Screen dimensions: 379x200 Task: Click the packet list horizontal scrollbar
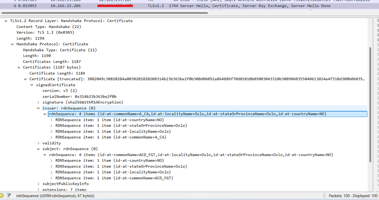(104, 13)
